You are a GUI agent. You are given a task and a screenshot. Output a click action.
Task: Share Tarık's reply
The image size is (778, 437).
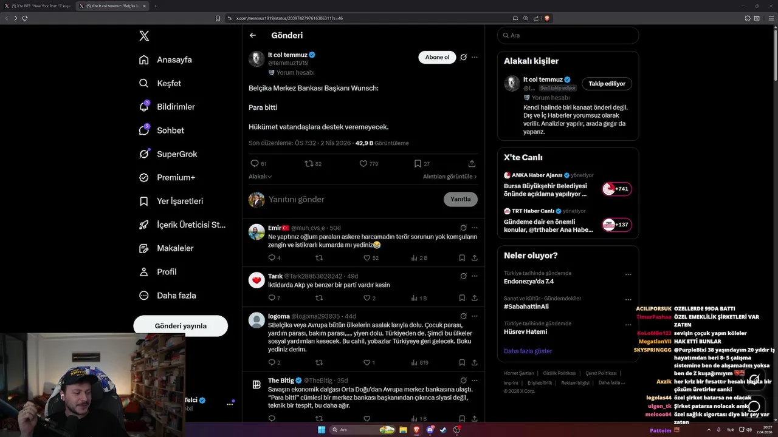(x=475, y=298)
